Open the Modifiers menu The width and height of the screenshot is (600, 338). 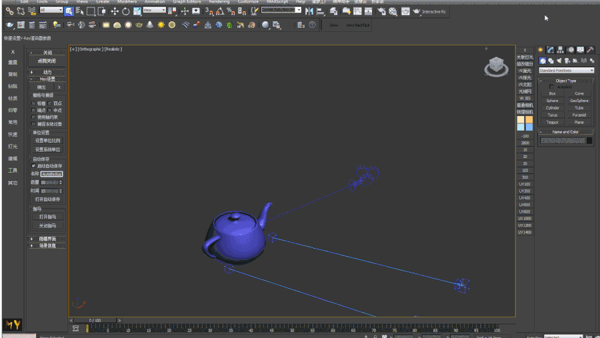pos(127,1)
